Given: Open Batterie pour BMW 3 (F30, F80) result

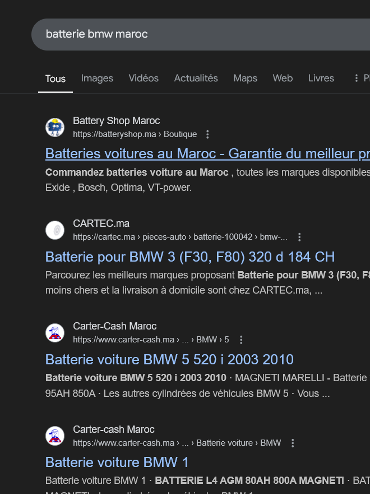Looking at the screenshot, I should tap(189, 257).
